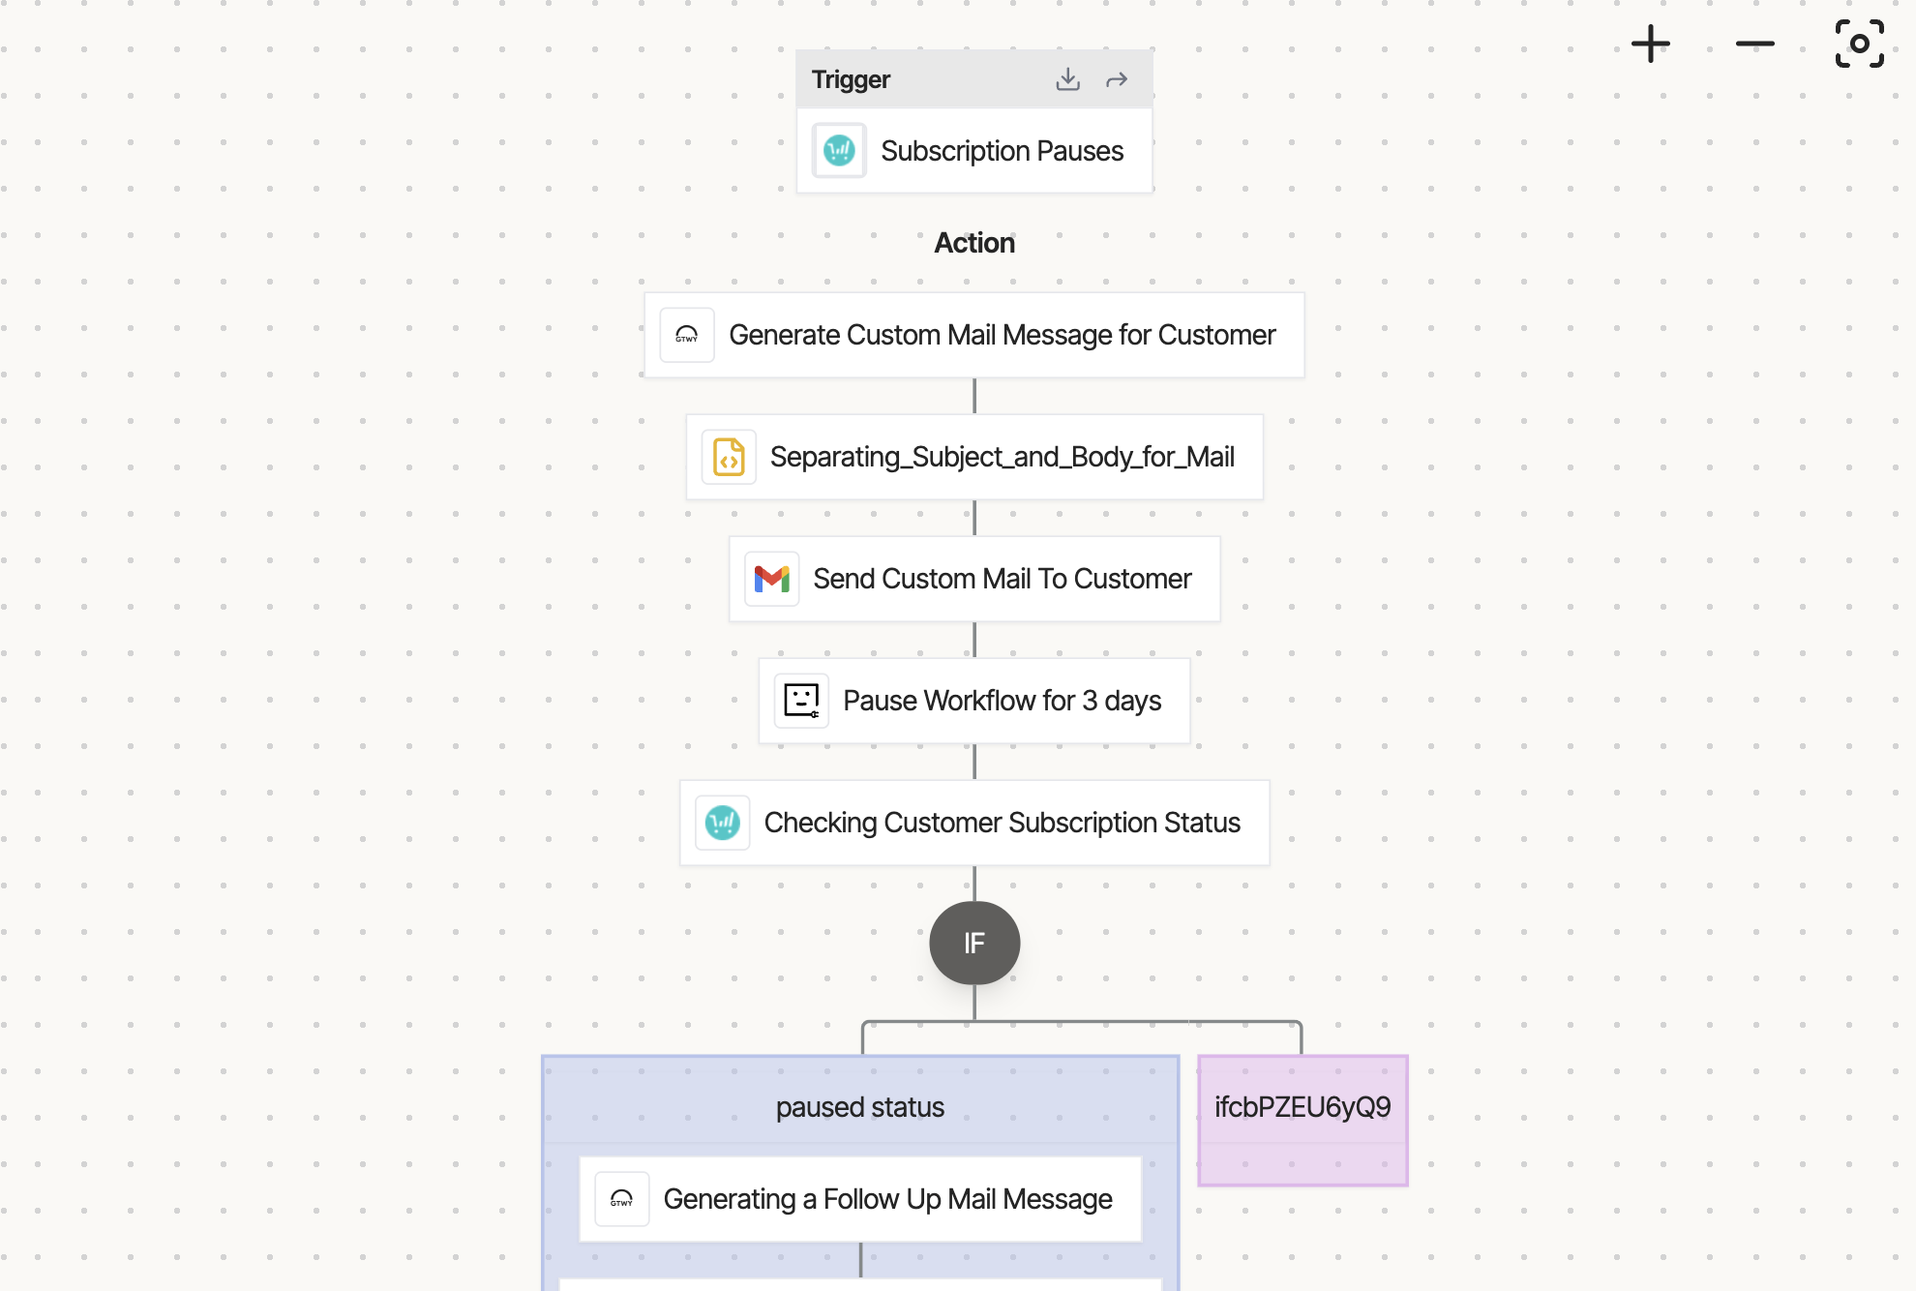Image resolution: width=1916 pixels, height=1291 pixels.
Task: Open Generate Custom Mail Message for Customer step
Action: point(974,335)
